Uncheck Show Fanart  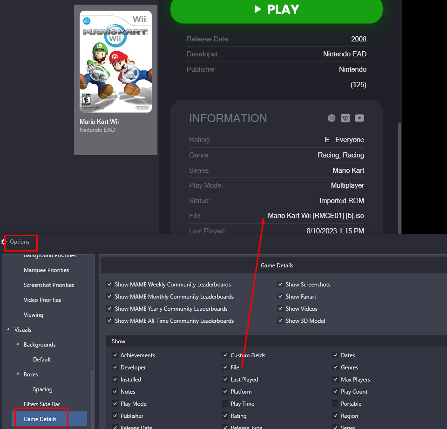click(x=280, y=296)
